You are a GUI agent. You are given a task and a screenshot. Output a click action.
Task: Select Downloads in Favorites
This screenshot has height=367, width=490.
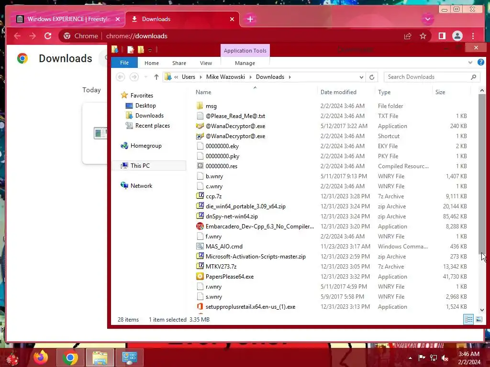(149, 116)
